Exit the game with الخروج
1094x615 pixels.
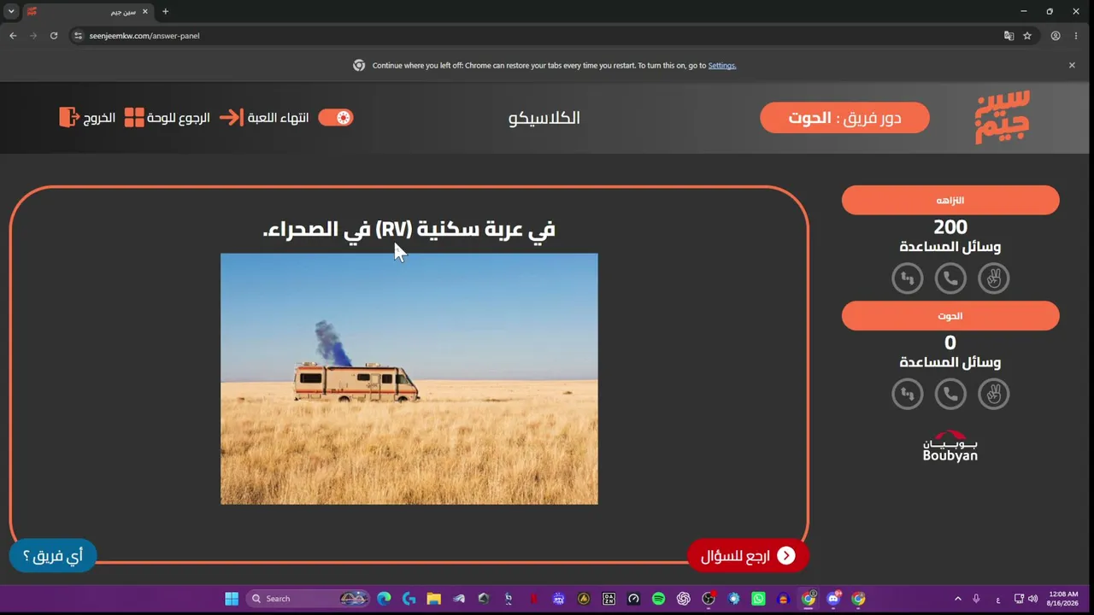pyautogui.click(x=87, y=118)
